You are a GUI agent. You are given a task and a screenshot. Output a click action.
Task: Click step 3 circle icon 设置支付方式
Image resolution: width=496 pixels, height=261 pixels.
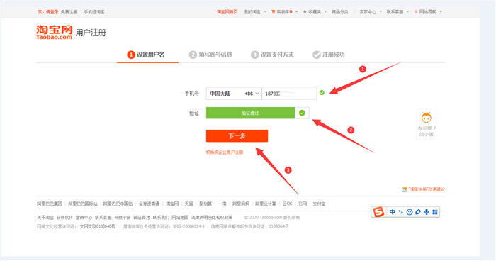pyautogui.click(x=254, y=55)
